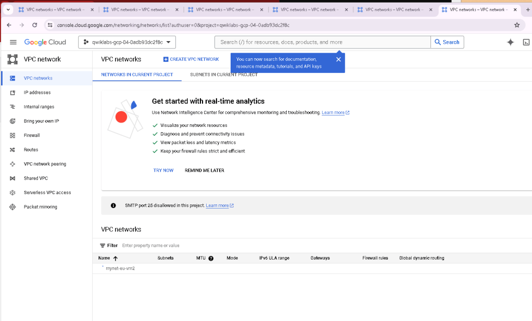The image size is (532, 321).
Task: Click CREATE VPC NETWORK button
Action: pos(191,59)
